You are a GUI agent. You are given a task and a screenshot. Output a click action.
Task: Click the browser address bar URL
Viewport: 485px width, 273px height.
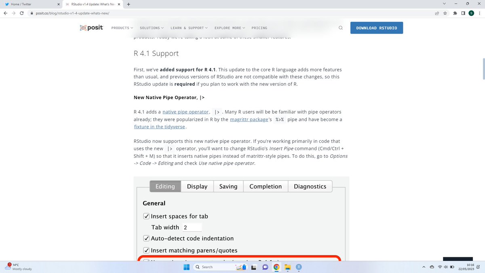pyautogui.click(x=73, y=13)
